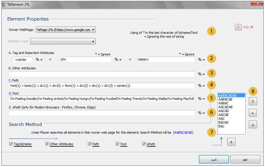
Task: Click the id= input field
Action: coord(89,60)
